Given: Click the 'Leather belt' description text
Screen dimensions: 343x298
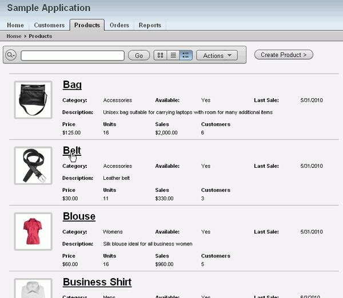Looking at the screenshot, I should pos(116,178).
